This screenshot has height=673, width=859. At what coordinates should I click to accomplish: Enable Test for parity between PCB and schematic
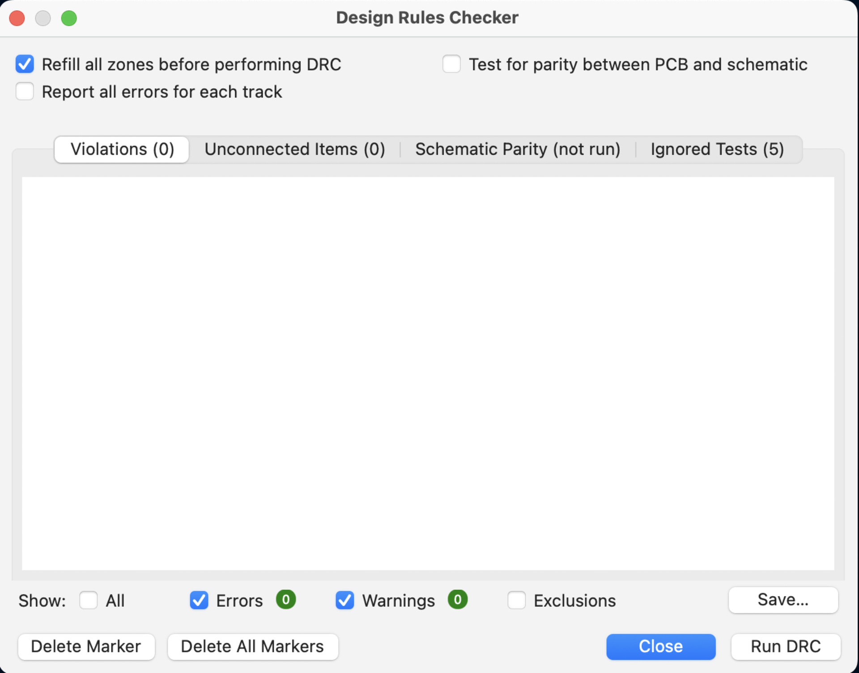click(451, 64)
